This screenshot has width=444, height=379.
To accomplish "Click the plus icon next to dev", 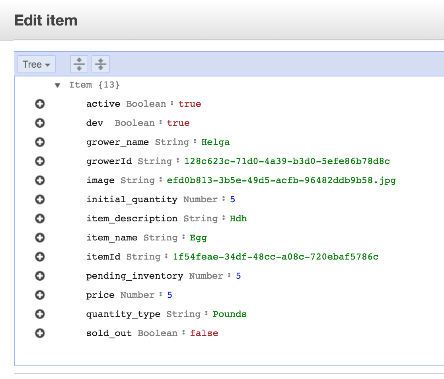I will pyautogui.click(x=40, y=123).
